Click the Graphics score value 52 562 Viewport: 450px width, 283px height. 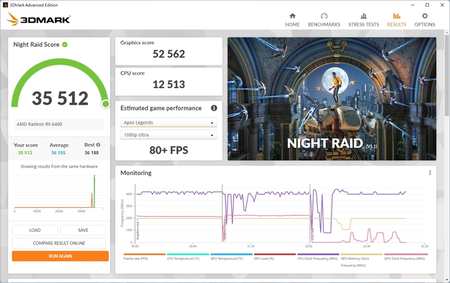click(169, 54)
